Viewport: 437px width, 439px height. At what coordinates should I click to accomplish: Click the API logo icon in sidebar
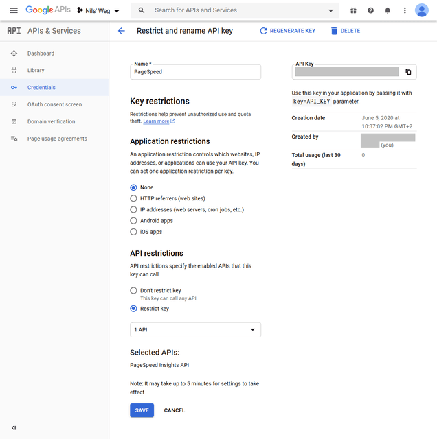coord(14,31)
